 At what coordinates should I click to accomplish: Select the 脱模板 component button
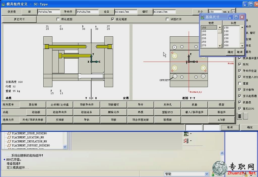click(x=168, y=120)
